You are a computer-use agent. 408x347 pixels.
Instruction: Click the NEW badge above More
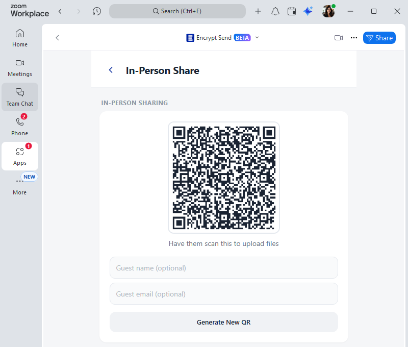pyautogui.click(x=30, y=177)
